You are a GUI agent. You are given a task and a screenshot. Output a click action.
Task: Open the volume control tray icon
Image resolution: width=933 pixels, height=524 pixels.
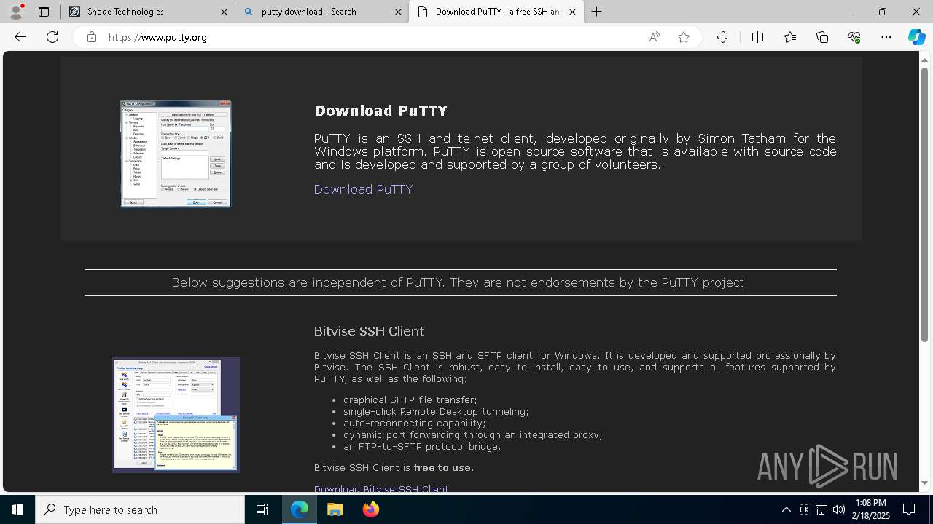(839, 509)
